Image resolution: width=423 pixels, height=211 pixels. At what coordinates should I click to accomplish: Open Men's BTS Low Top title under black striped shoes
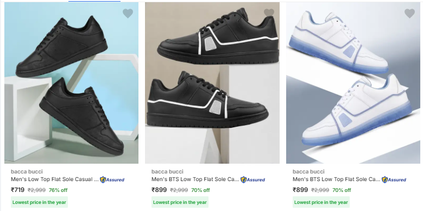pos(195,179)
